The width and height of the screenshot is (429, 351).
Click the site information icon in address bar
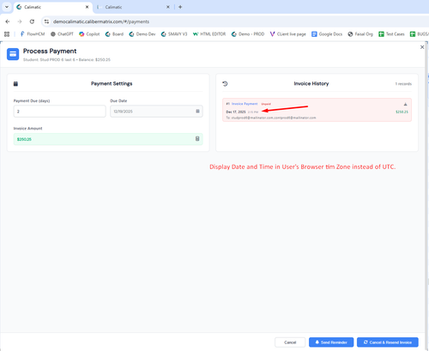tap(46, 21)
